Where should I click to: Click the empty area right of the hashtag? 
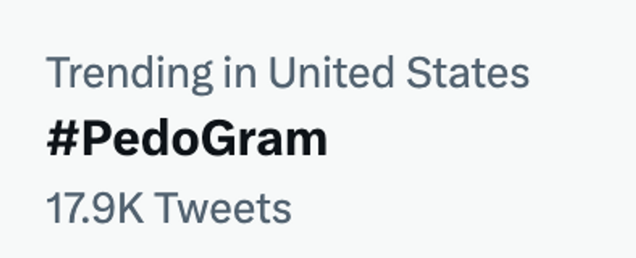click(479, 139)
